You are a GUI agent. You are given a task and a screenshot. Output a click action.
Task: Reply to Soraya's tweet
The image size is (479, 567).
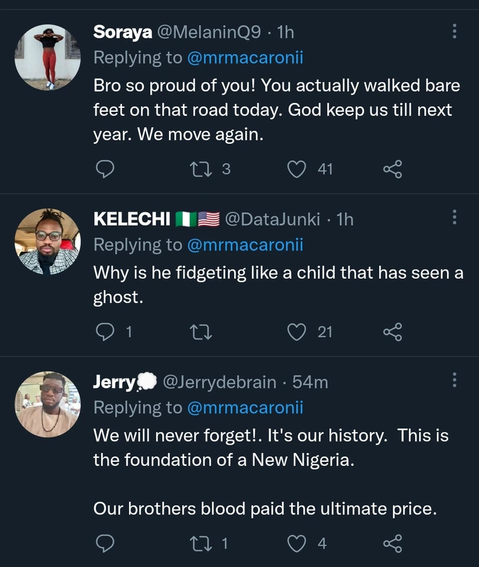[x=105, y=170]
